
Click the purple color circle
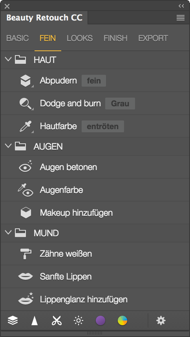coord(100,321)
